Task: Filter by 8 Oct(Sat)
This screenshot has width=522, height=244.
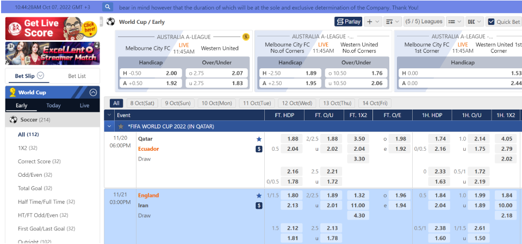Action: [x=142, y=103]
